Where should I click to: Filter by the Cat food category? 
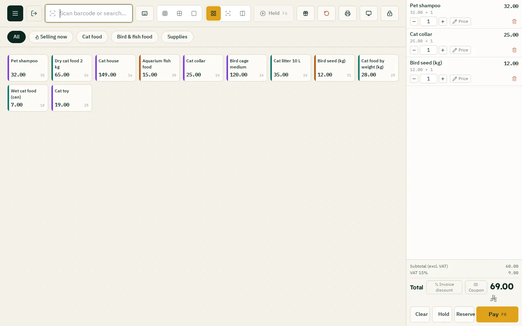point(92,37)
